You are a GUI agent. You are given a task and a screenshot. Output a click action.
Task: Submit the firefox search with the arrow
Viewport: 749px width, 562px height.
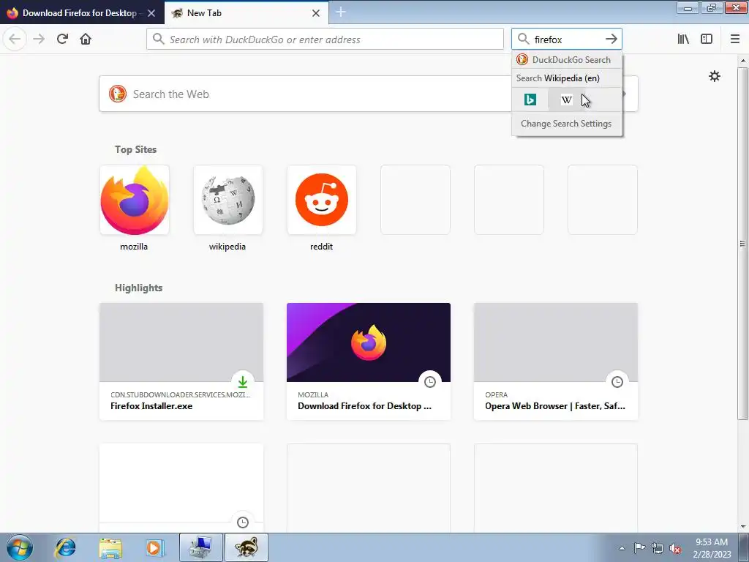coord(611,40)
